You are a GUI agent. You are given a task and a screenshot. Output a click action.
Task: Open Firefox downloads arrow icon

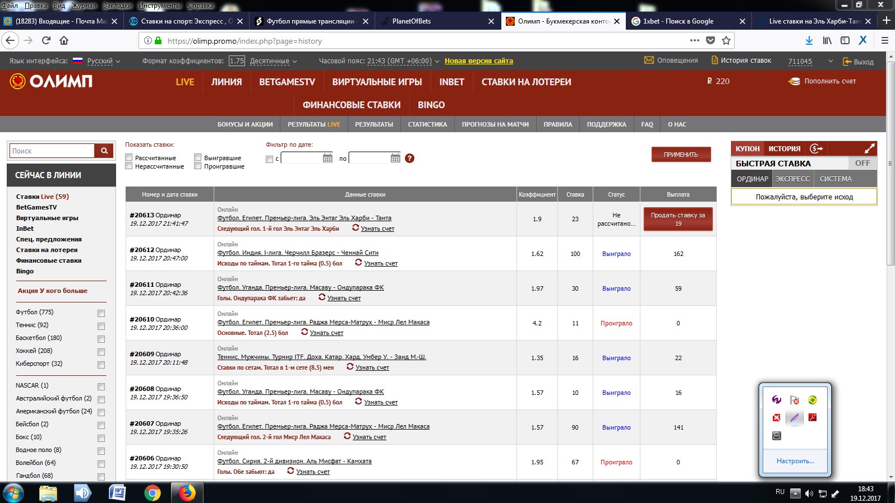(x=809, y=40)
